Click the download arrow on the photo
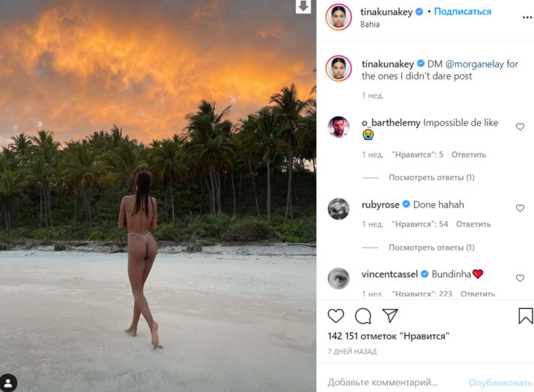This screenshot has width=534, height=392. click(303, 7)
